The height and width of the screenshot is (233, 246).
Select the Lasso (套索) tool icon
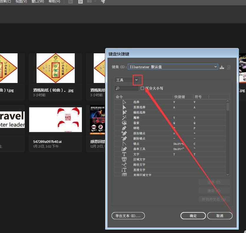coord(124,123)
